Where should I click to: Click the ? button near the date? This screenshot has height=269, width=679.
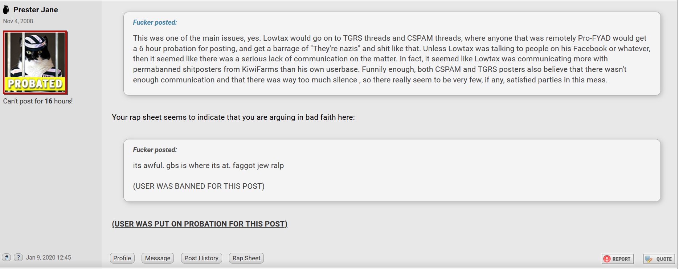(18, 258)
